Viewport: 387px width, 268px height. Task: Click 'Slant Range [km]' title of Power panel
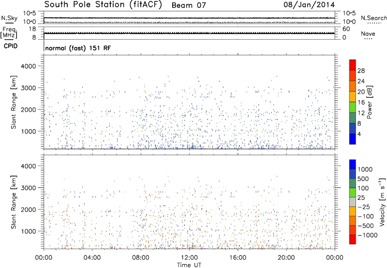click(x=14, y=102)
